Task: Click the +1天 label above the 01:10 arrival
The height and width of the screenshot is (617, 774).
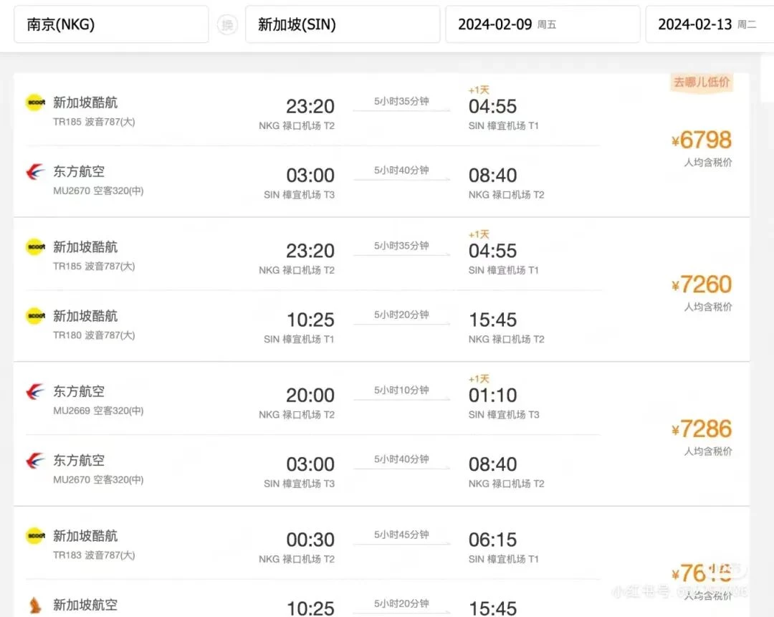Action: coord(479,378)
